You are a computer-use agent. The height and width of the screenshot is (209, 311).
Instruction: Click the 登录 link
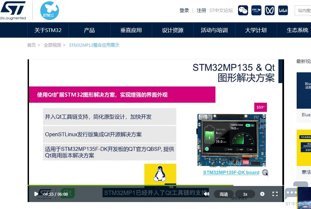(184, 10)
